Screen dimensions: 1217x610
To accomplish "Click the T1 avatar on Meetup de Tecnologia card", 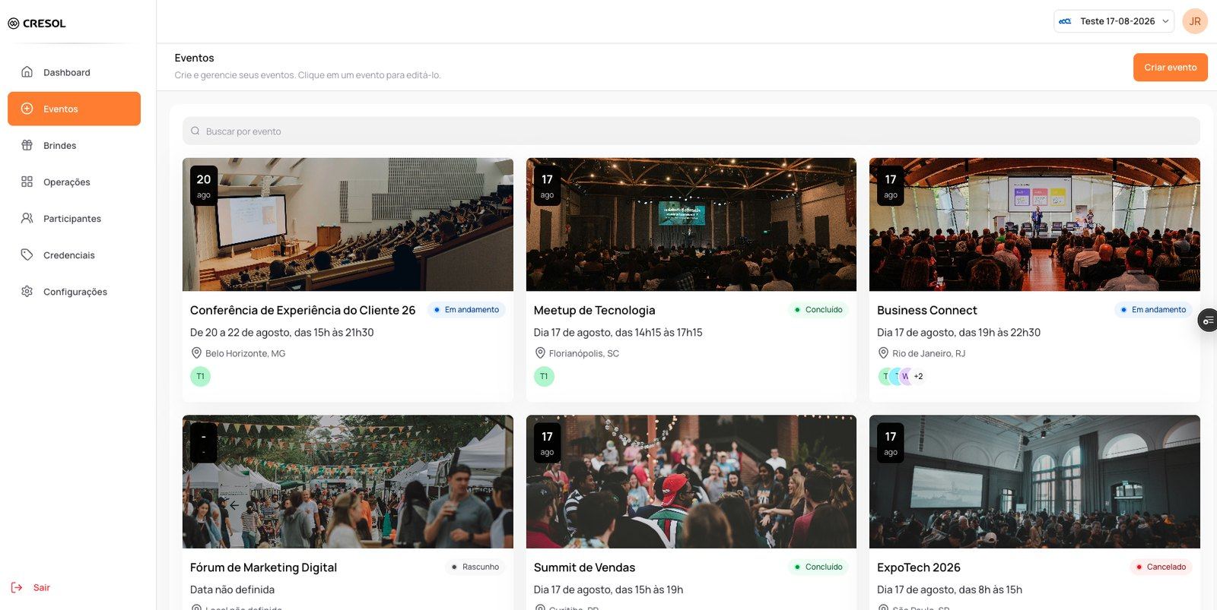I will click(544, 376).
